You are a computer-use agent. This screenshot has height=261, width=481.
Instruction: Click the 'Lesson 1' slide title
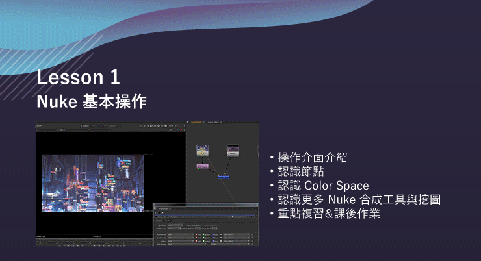pyautogui.click(x=78, y=77)
